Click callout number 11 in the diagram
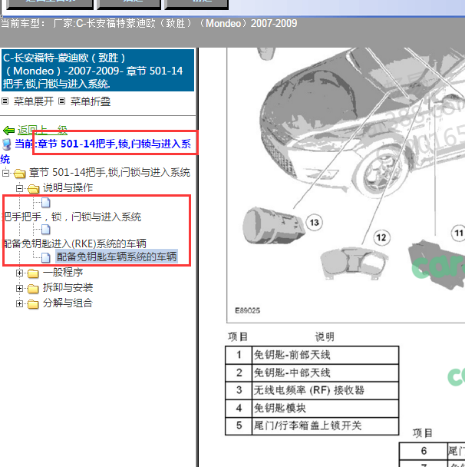 point(458,233)
